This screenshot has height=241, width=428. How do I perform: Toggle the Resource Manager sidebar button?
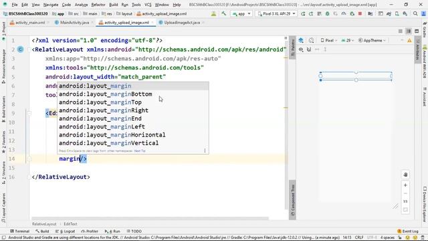click(x=3, y=66)
